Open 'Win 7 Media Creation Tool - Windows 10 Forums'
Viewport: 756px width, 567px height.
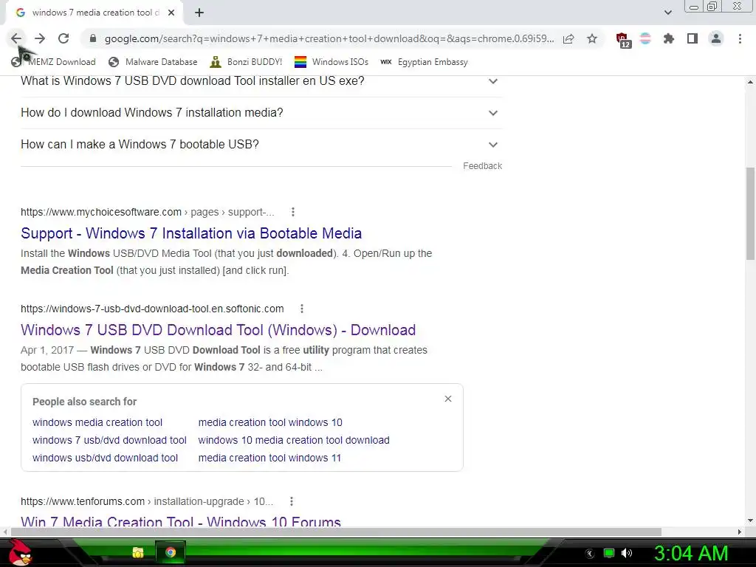coord(181,522)
